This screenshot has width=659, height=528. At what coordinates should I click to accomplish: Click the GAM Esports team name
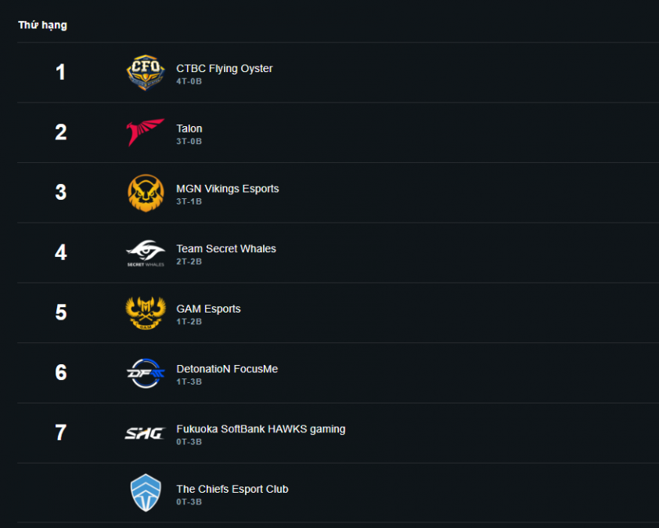[208, 309]
